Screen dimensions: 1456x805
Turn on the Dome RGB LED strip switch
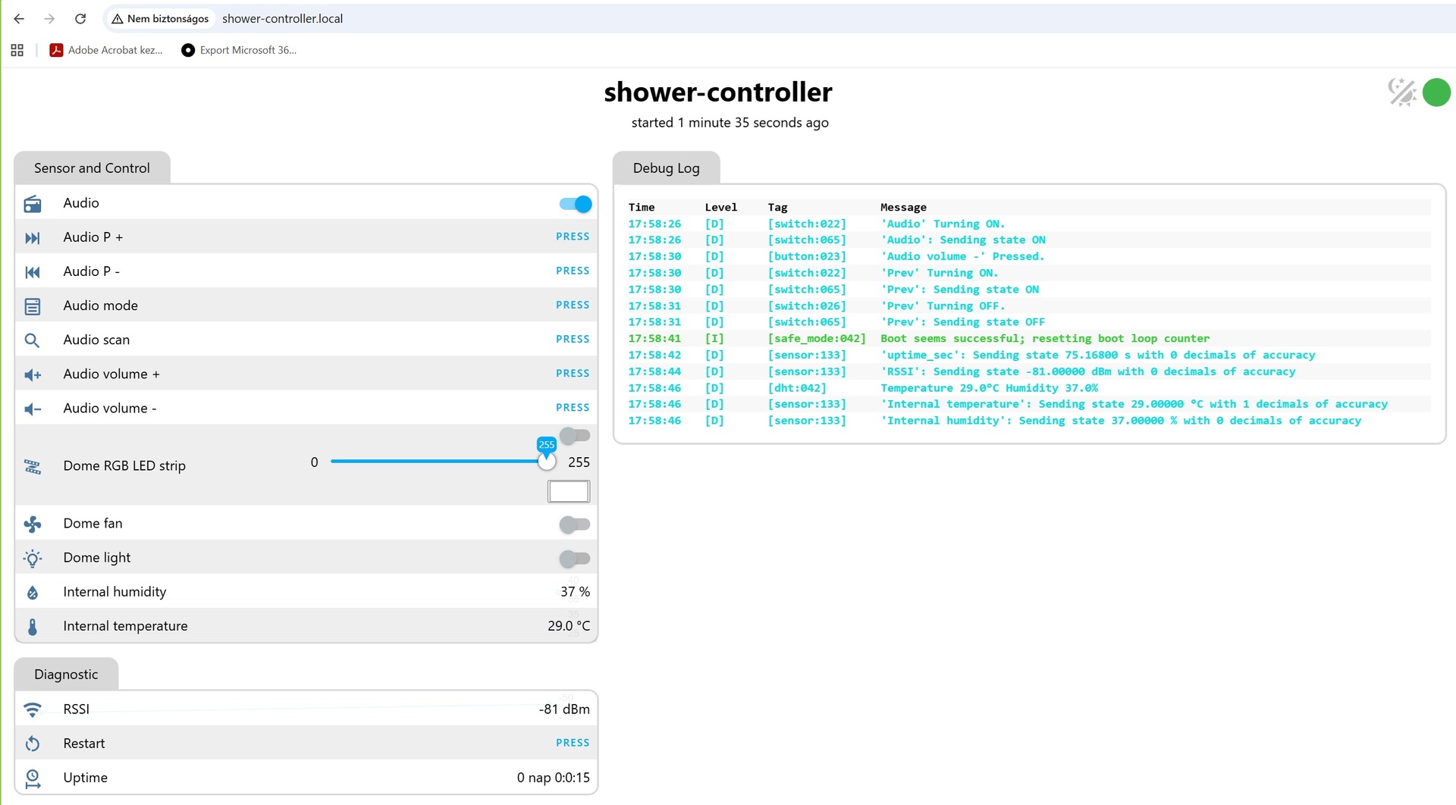(x=575, y=435)
